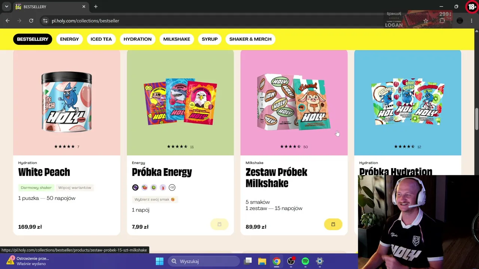
Task: Open the MILKSHAKE category
Action: click(177, 39)
